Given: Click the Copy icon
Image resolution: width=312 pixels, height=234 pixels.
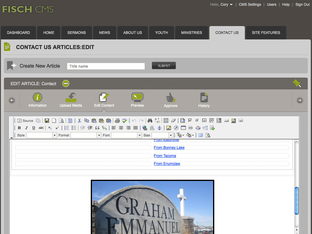Looking at the screenshot, I should (87, 121).
